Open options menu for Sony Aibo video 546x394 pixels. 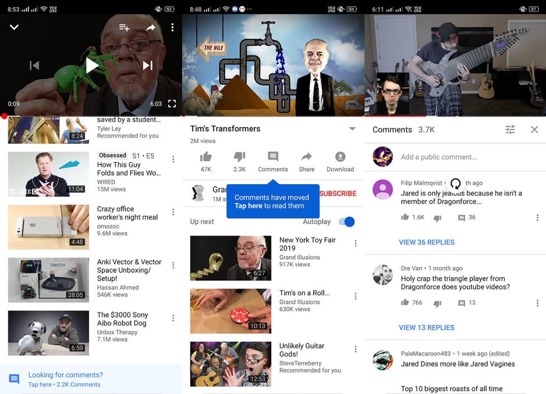pyautogui.click(x=173, y=318)
